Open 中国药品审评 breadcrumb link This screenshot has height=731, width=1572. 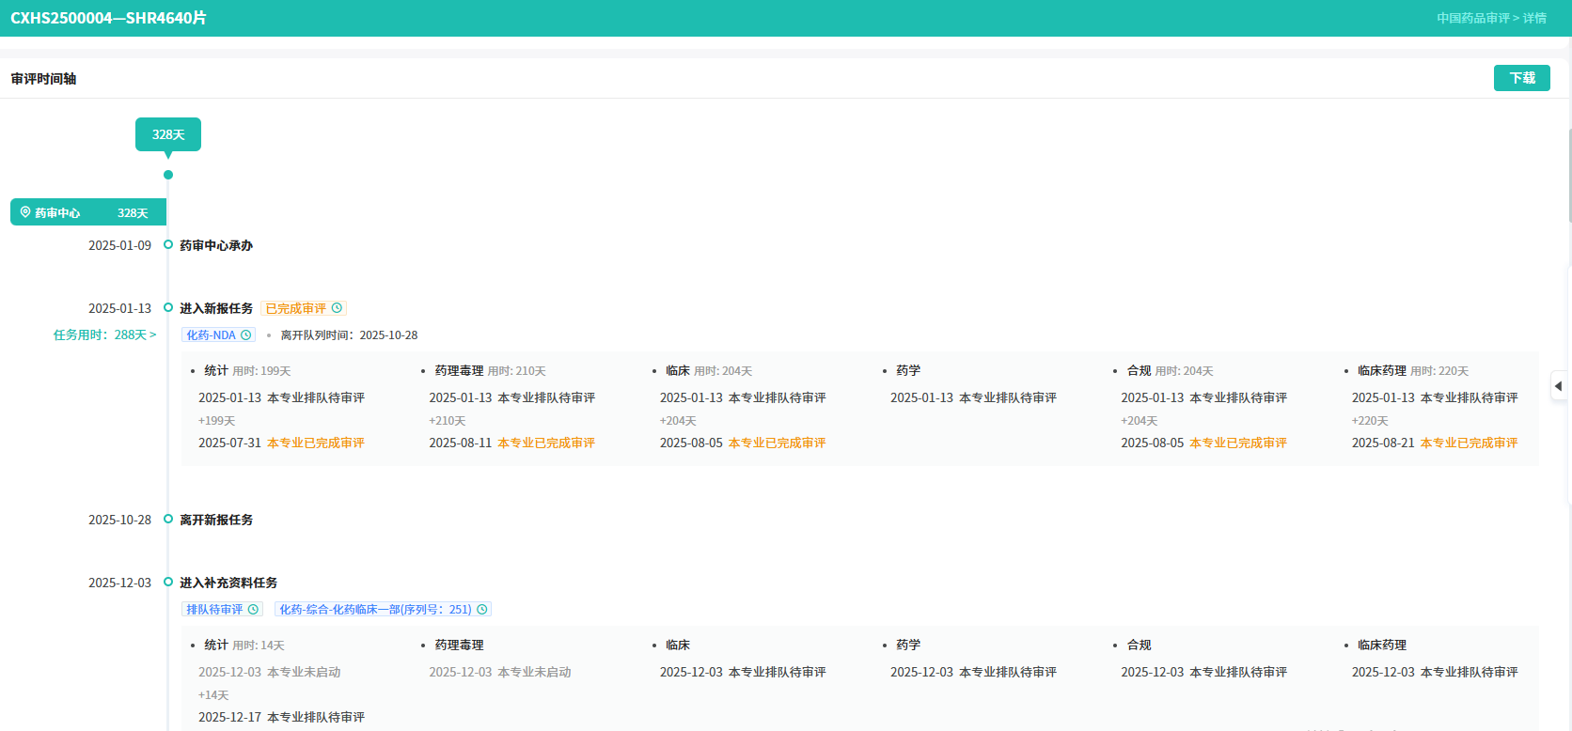click(x=1472, y=19)
